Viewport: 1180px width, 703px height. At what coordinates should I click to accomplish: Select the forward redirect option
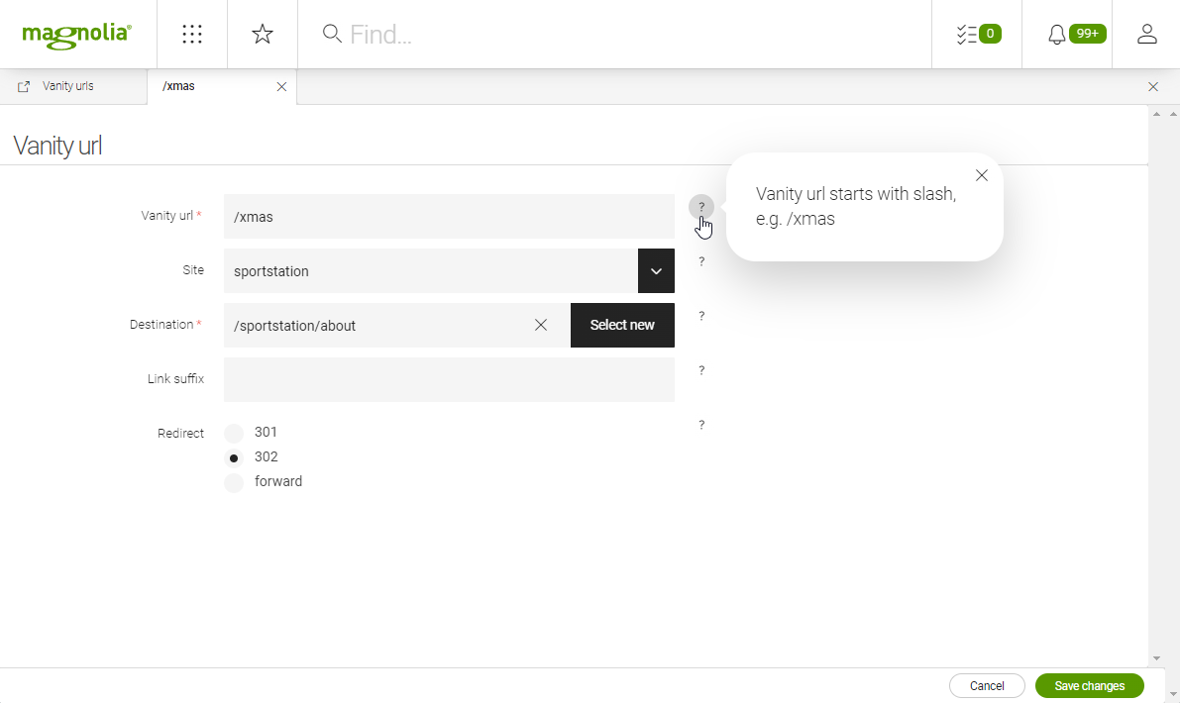[234, 482]
